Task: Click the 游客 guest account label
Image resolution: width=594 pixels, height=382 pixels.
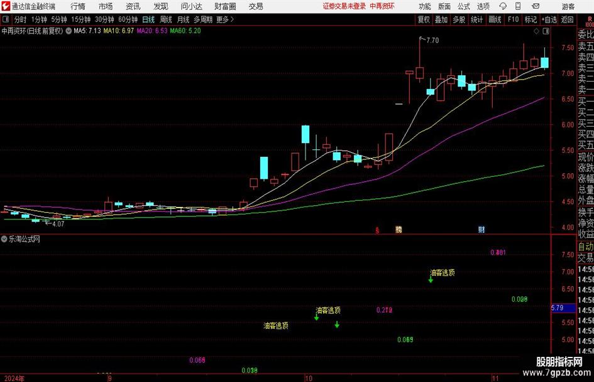Action: [x=568, y=6]
